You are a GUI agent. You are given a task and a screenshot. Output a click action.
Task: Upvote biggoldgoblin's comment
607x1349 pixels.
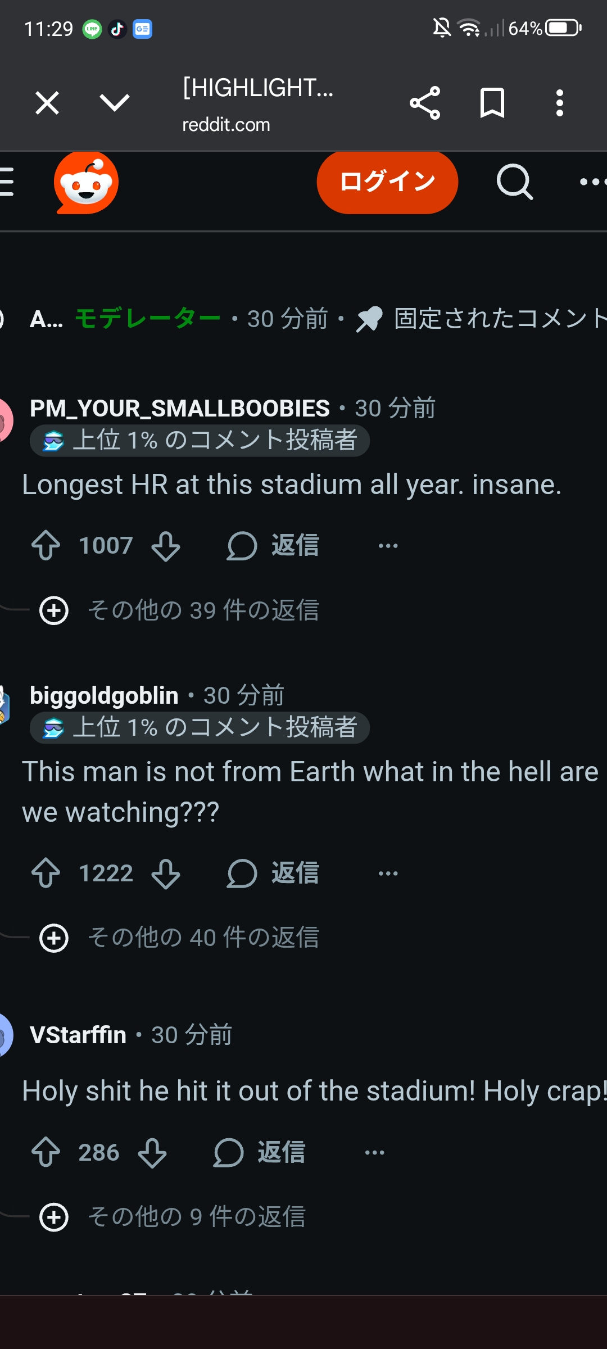click(x=46, y=873)
